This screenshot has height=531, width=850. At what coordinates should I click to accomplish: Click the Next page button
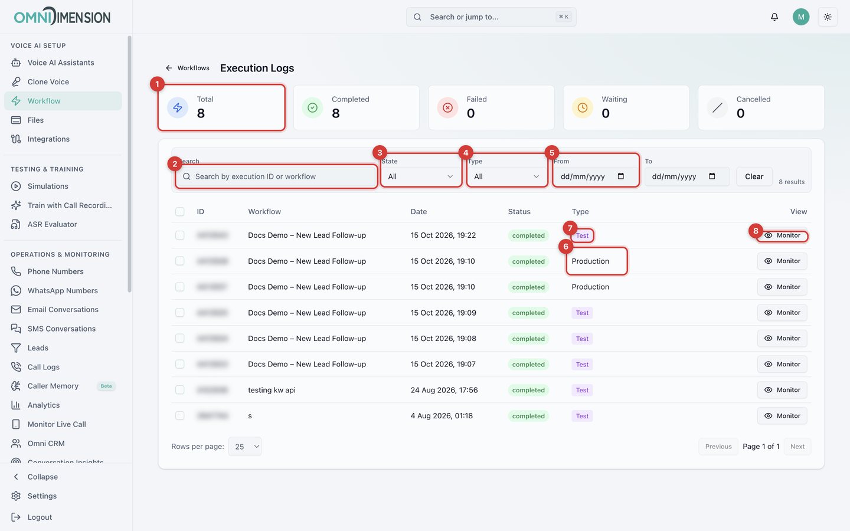click(x=797, y=447)
